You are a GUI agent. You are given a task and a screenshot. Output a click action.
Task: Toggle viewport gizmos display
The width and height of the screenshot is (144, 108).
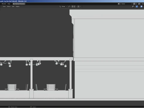(137, 7)
